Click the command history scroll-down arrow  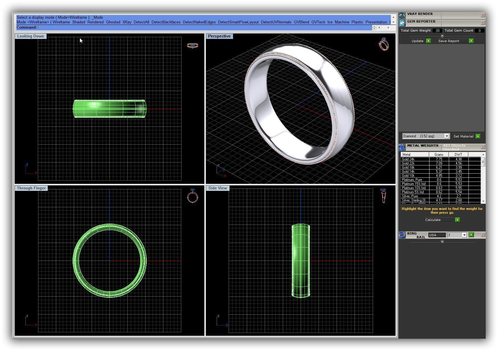393,22
